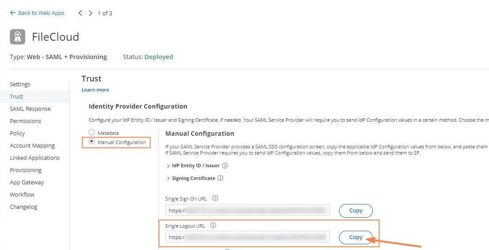Select the Metadata radio option
This screenshot has width=489, height=250.
click(92, 132)
